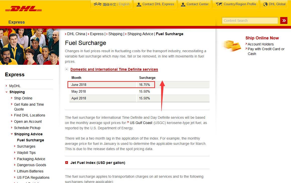Open Waybill Tips in sidebar
Screen dimensions: 291x183
click(x=26, y=153)
